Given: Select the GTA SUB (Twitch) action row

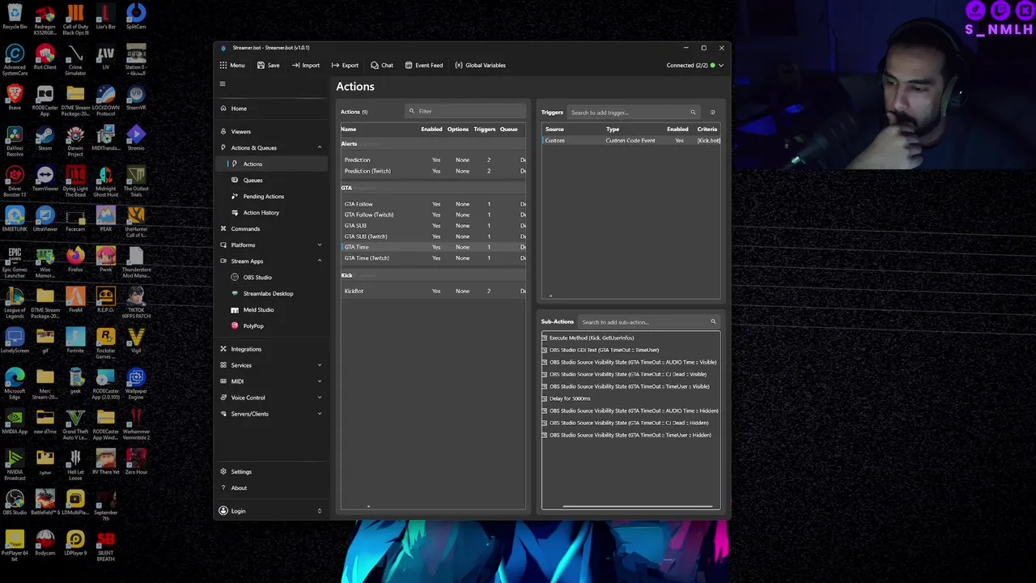Looking at the screenshot, I should [x=433, y=236].
